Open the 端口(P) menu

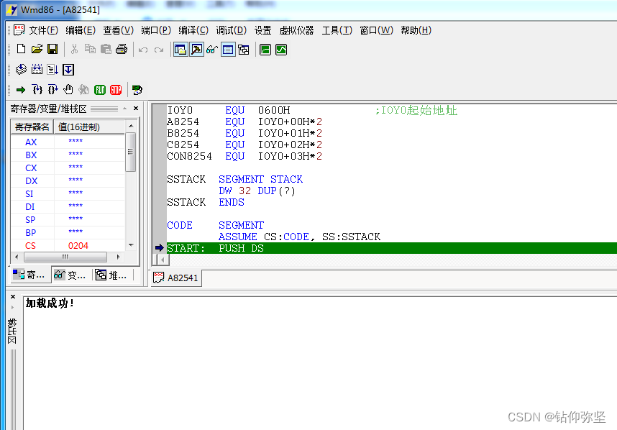point(156,30)
